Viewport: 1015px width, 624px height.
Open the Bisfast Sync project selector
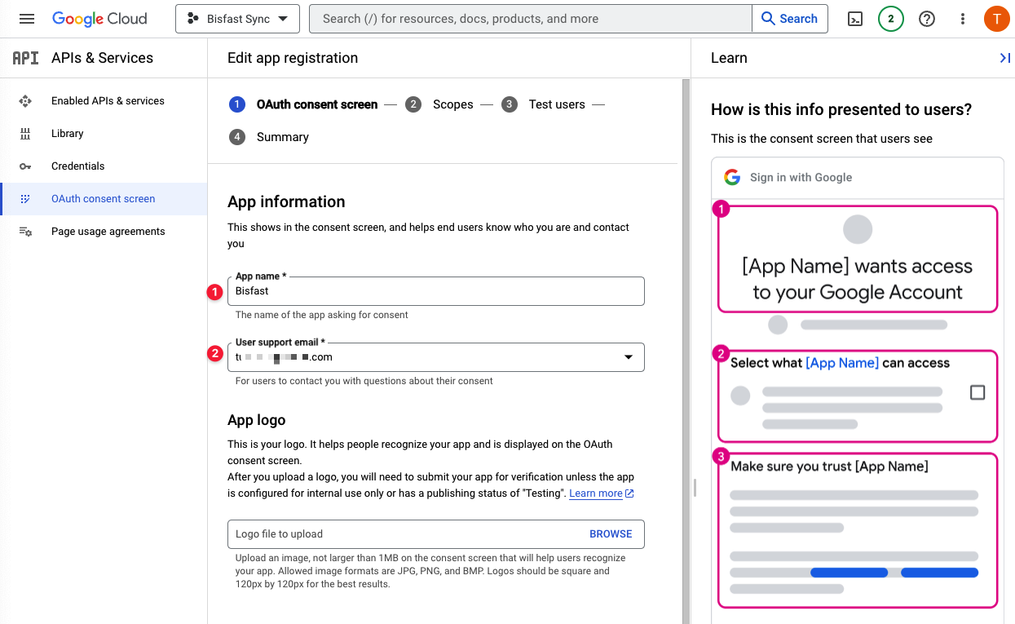(x=237, y=19)
